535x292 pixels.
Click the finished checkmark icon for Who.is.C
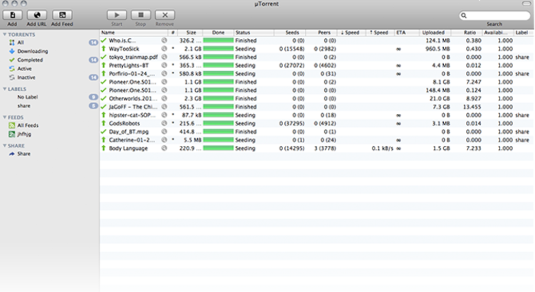103,40
